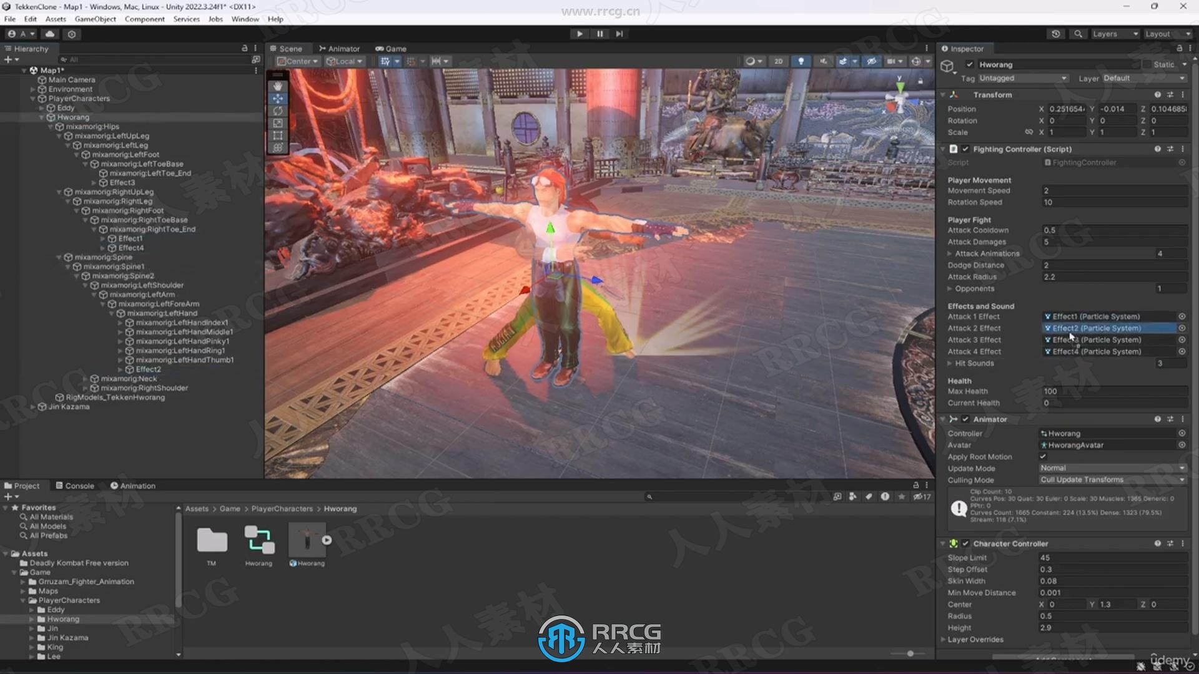The height and width of the screenshot is (674, 1199).
Task: Switch to the Console tab
Action: pos(75,486)
